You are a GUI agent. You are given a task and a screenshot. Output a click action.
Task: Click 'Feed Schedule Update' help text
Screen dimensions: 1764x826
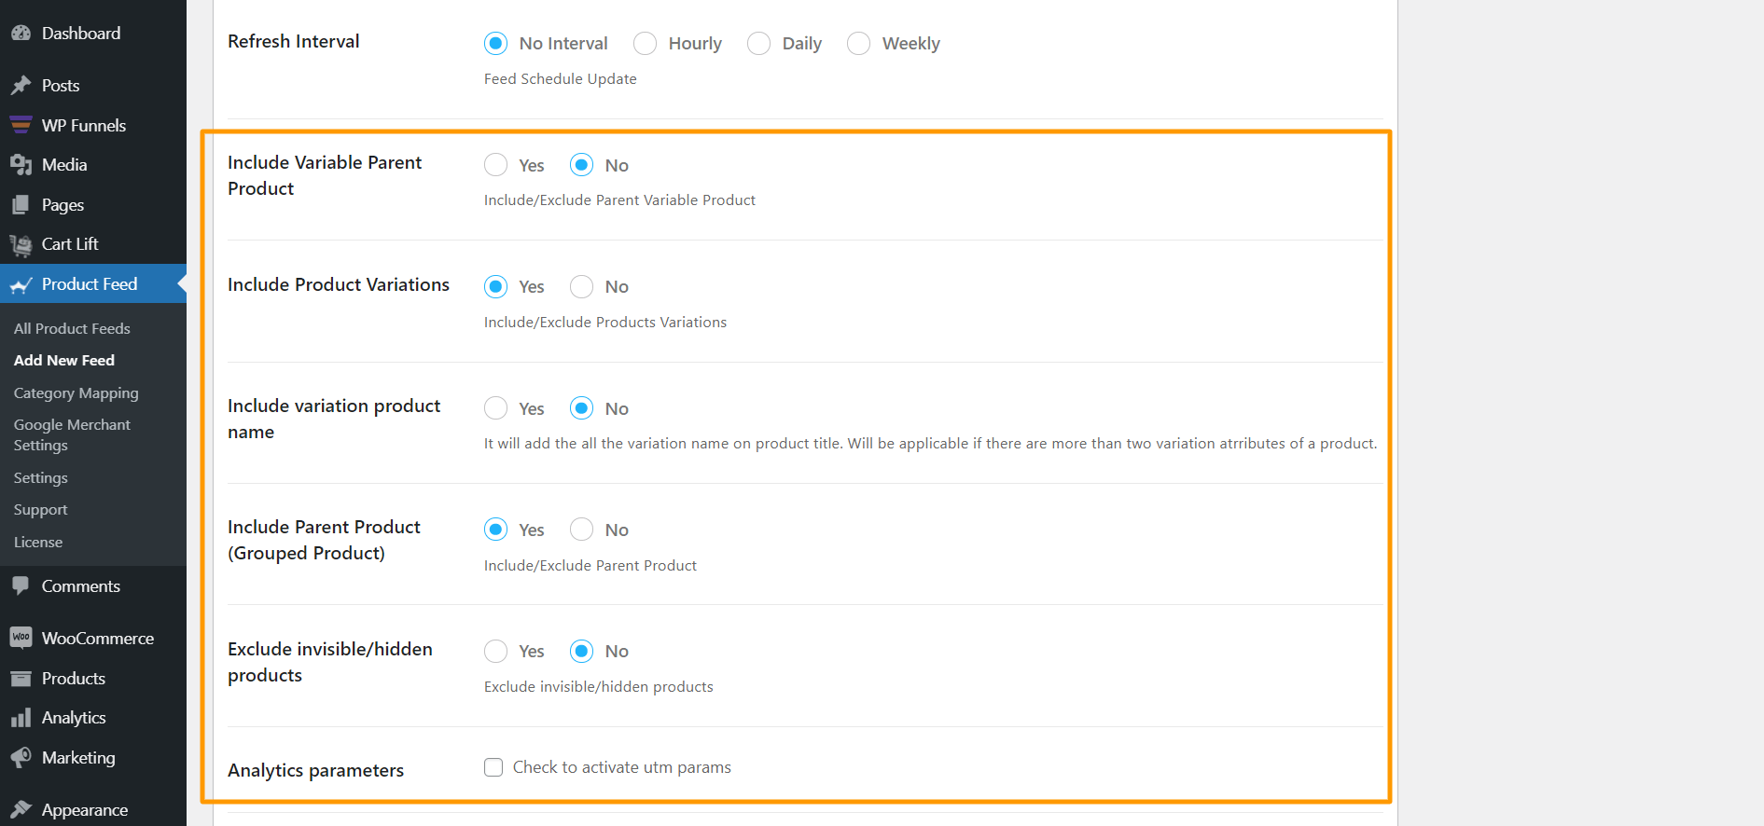tap(561, 79)
